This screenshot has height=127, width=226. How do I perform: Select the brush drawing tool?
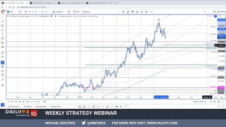click(2, 30)
